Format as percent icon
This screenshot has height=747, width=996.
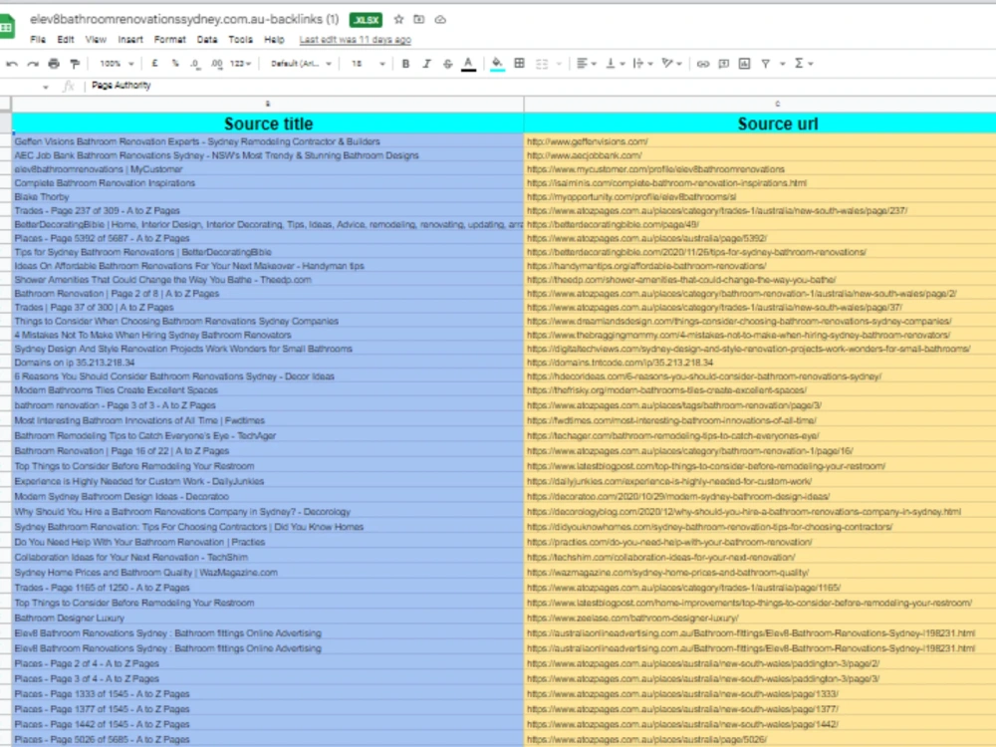click(x=175, y=64)
